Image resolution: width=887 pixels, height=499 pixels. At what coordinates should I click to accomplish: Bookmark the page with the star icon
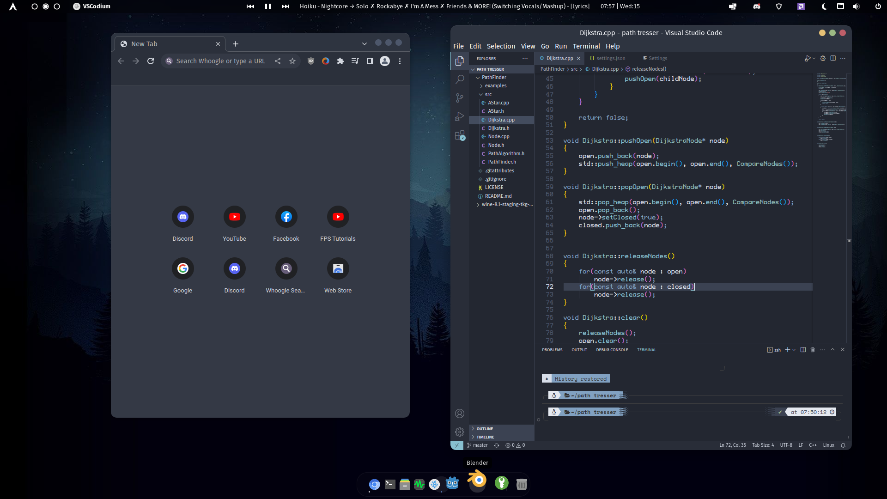click(292, 61)
